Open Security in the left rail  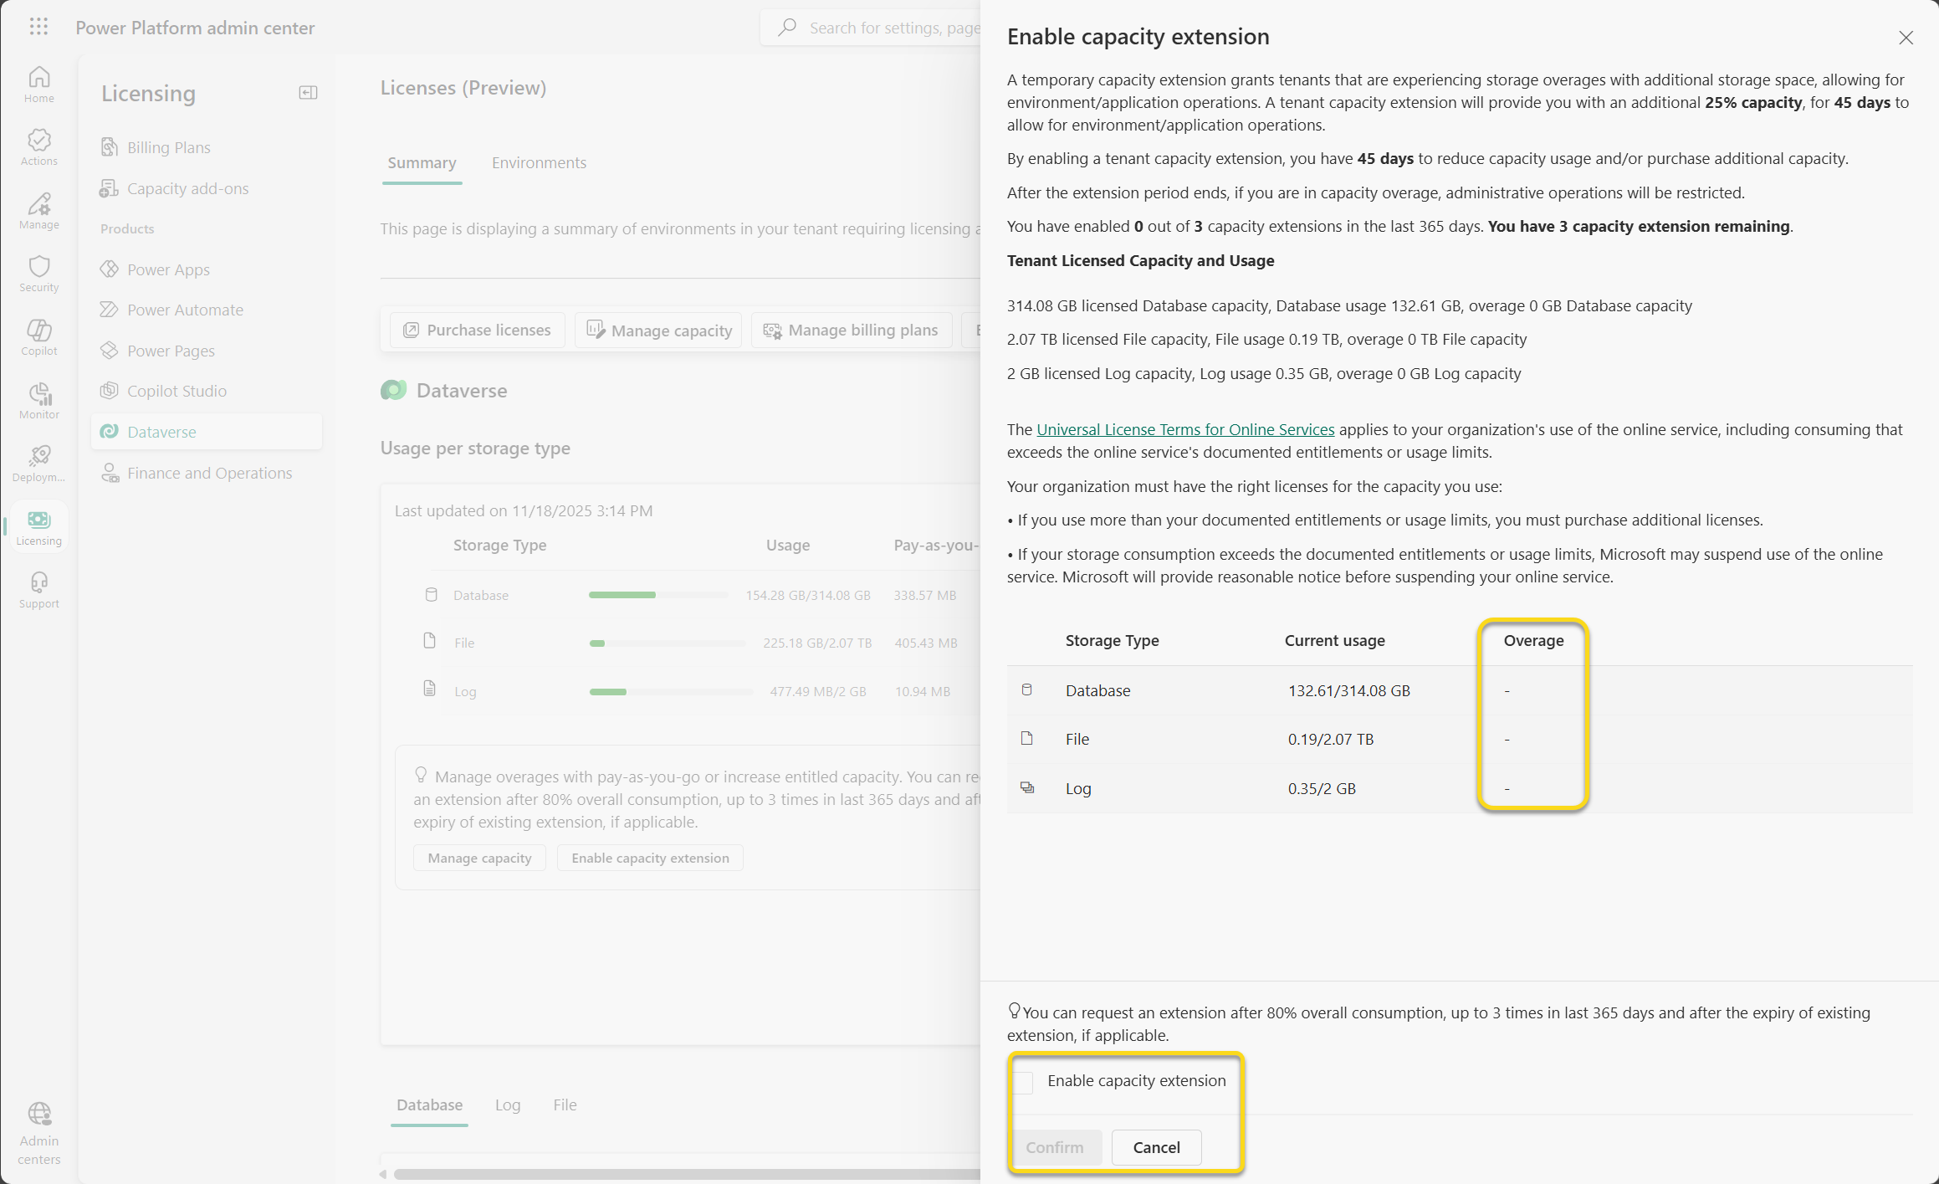[38, 274]
